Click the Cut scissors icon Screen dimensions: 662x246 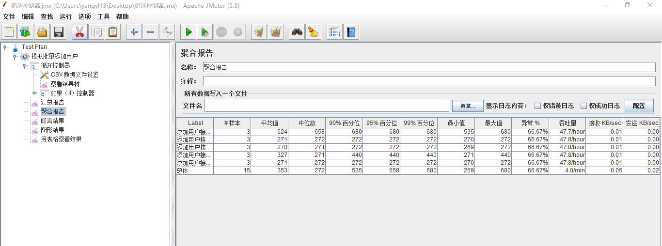tap(80, 32)
